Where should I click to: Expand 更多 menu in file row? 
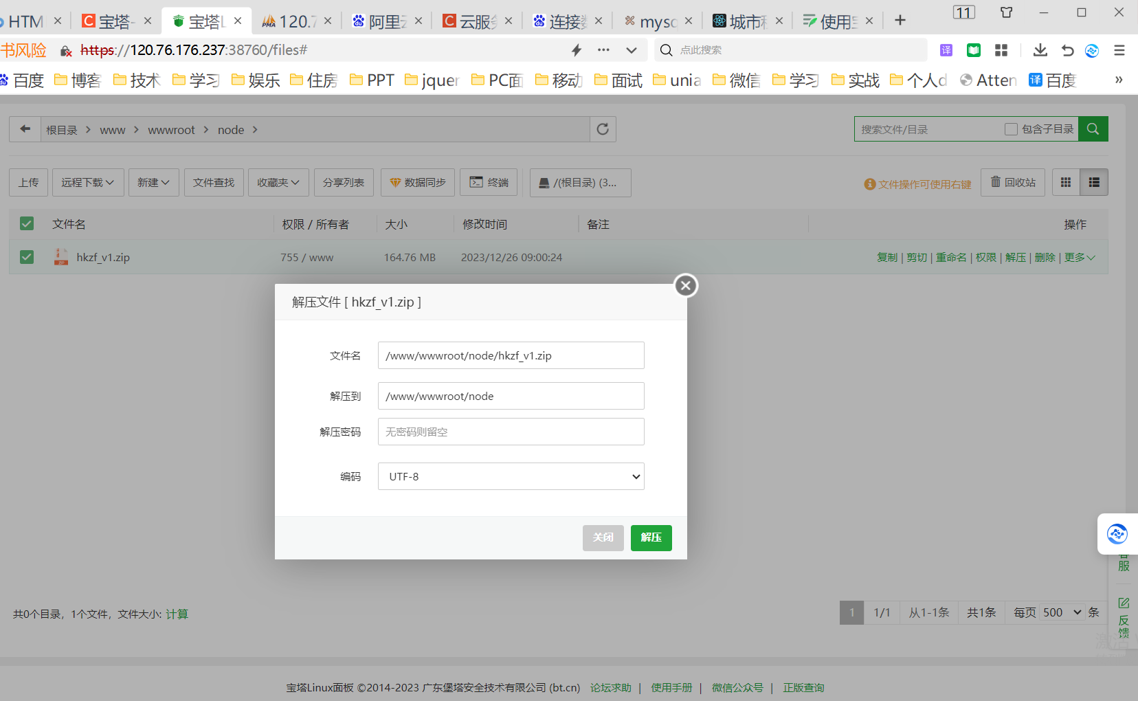pyautogui.click(x=1080, y=257)
